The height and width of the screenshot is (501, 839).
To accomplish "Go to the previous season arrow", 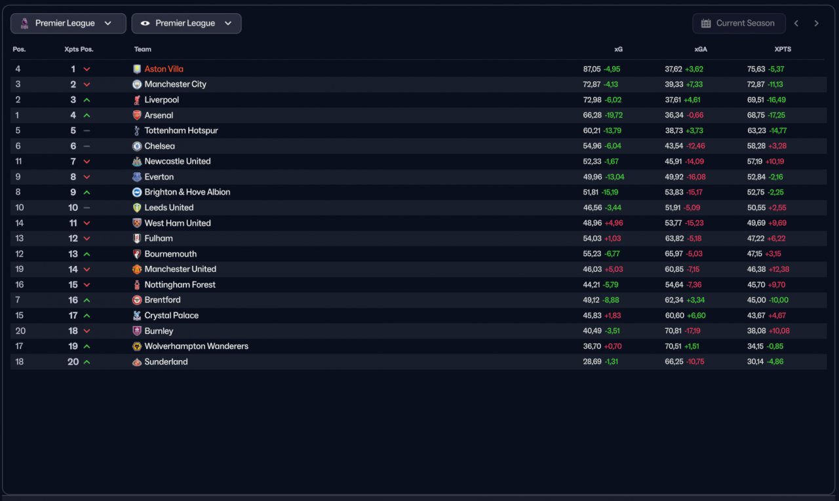I will (x=796, y=24).
